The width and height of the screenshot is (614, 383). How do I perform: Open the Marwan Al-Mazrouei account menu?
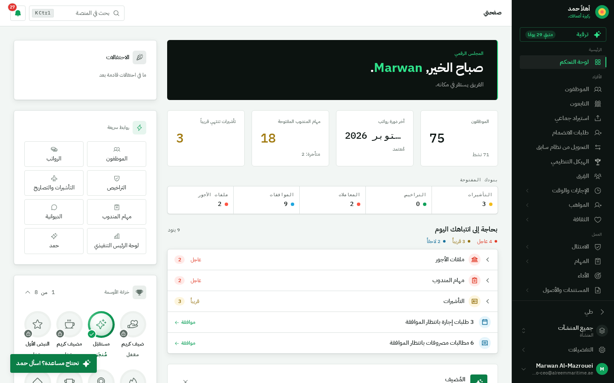pyautogui.click(x=563, y=369)
